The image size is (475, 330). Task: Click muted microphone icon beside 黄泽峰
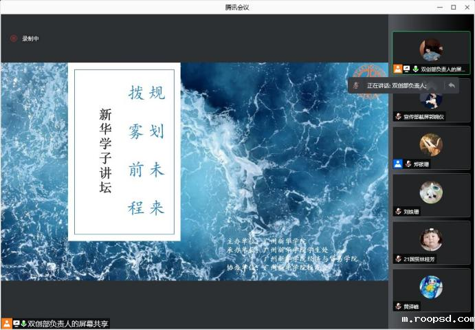tap(398, 306)
